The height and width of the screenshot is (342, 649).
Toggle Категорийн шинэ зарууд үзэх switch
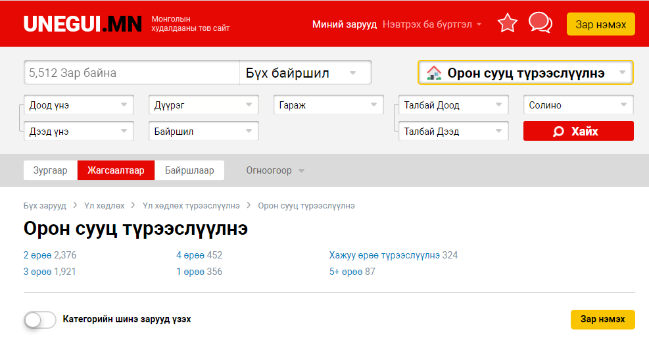point(40,320)
